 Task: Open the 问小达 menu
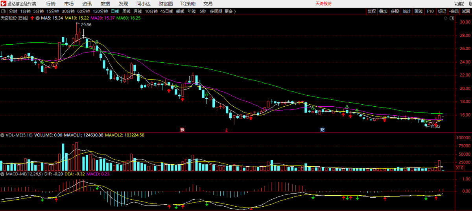tap(144, 4)
